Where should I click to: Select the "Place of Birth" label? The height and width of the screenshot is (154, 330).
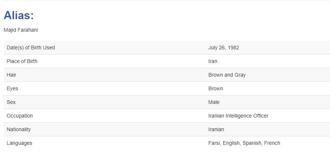coord(22,61)
